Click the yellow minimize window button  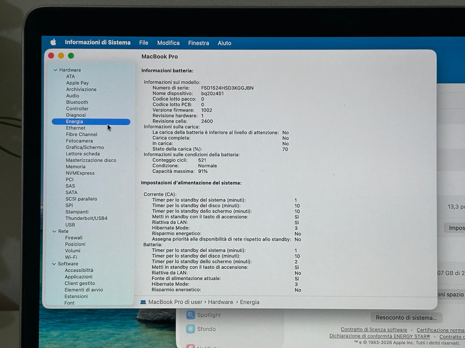tap(61, 56)
